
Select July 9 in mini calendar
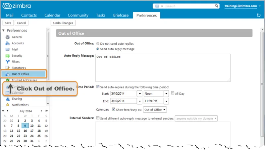point(25,126)
